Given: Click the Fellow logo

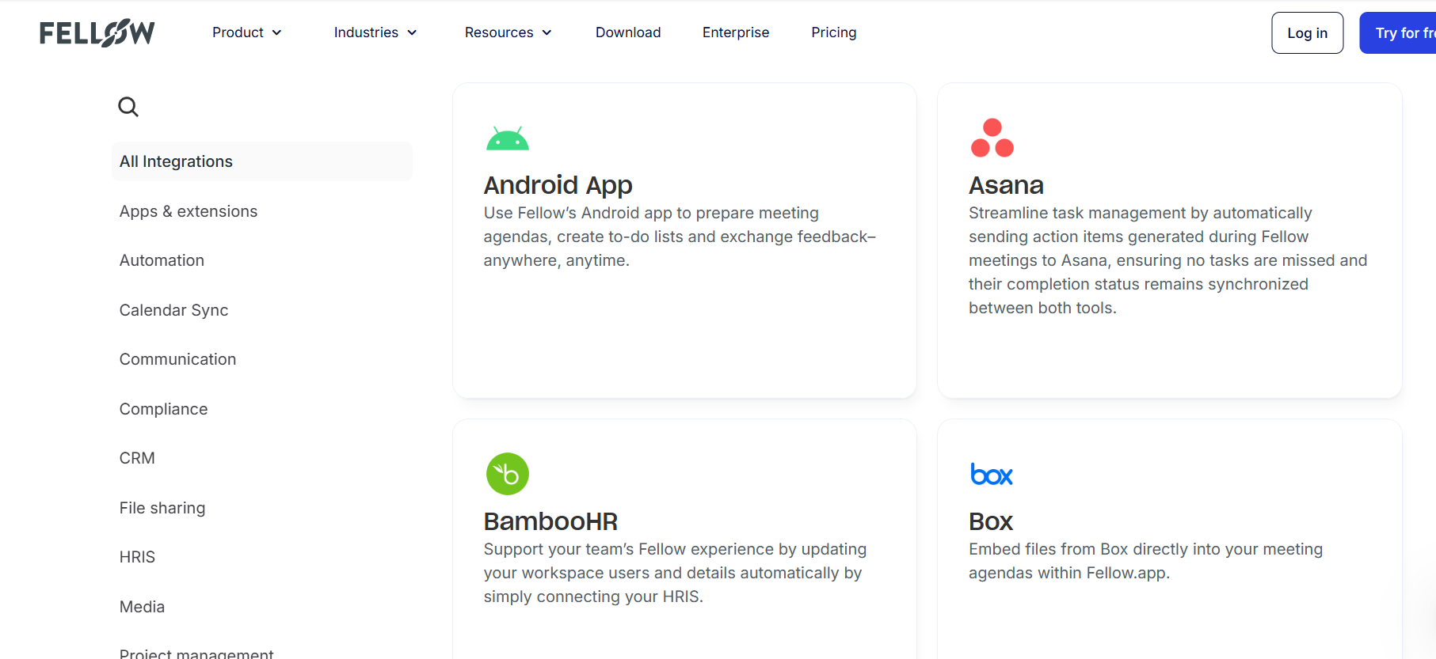Looking at the screenshot, I should (97, 32).
